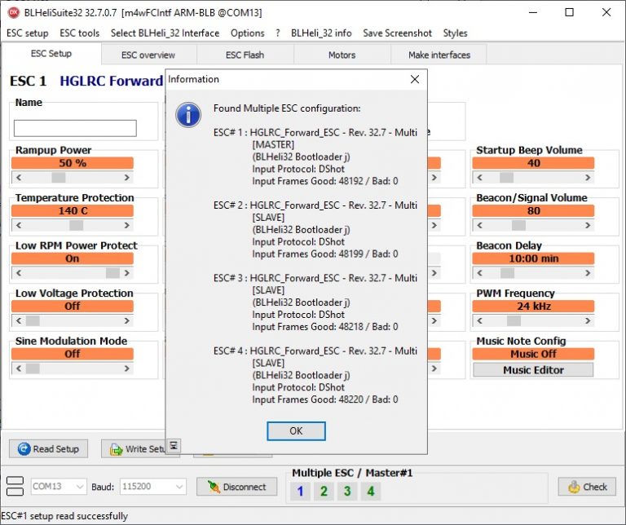626x525 pixels.
Task: Switch to Make interfaces tab
Action: click(439, 55)
